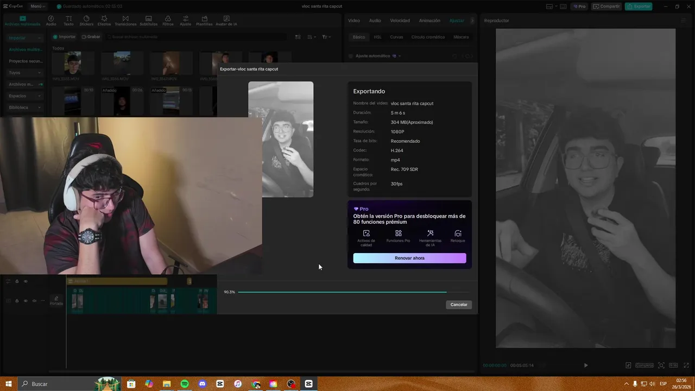Open the Audio panel in the toolbar
The width and height of the screenshot is (695, 391).
tap(51, 21)
